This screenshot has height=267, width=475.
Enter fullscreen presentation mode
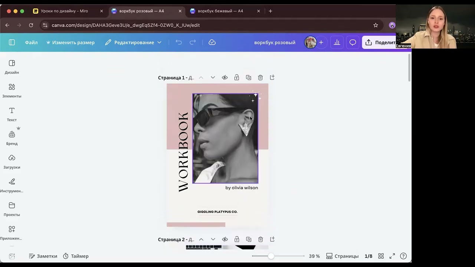pyautogui.click(x=392, y=256)
